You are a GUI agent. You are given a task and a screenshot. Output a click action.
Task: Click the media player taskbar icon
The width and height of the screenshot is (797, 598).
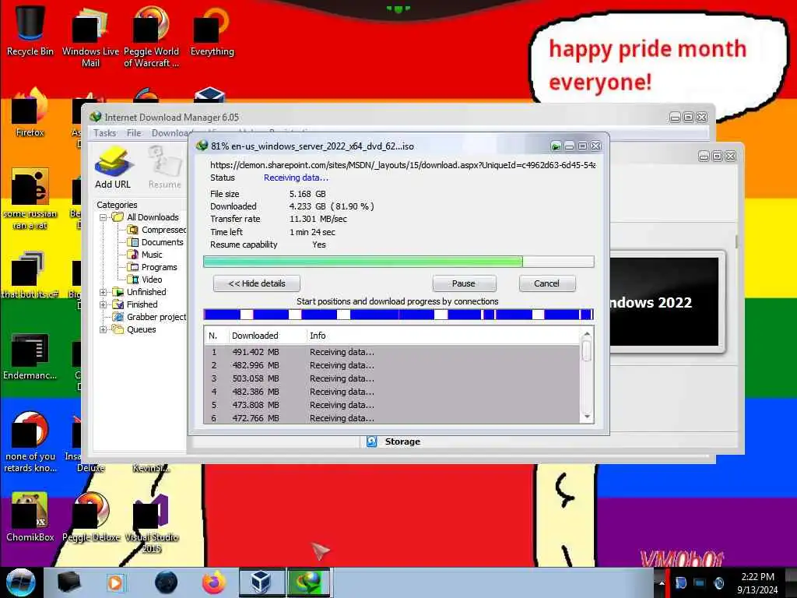click(x=115, y=582)
